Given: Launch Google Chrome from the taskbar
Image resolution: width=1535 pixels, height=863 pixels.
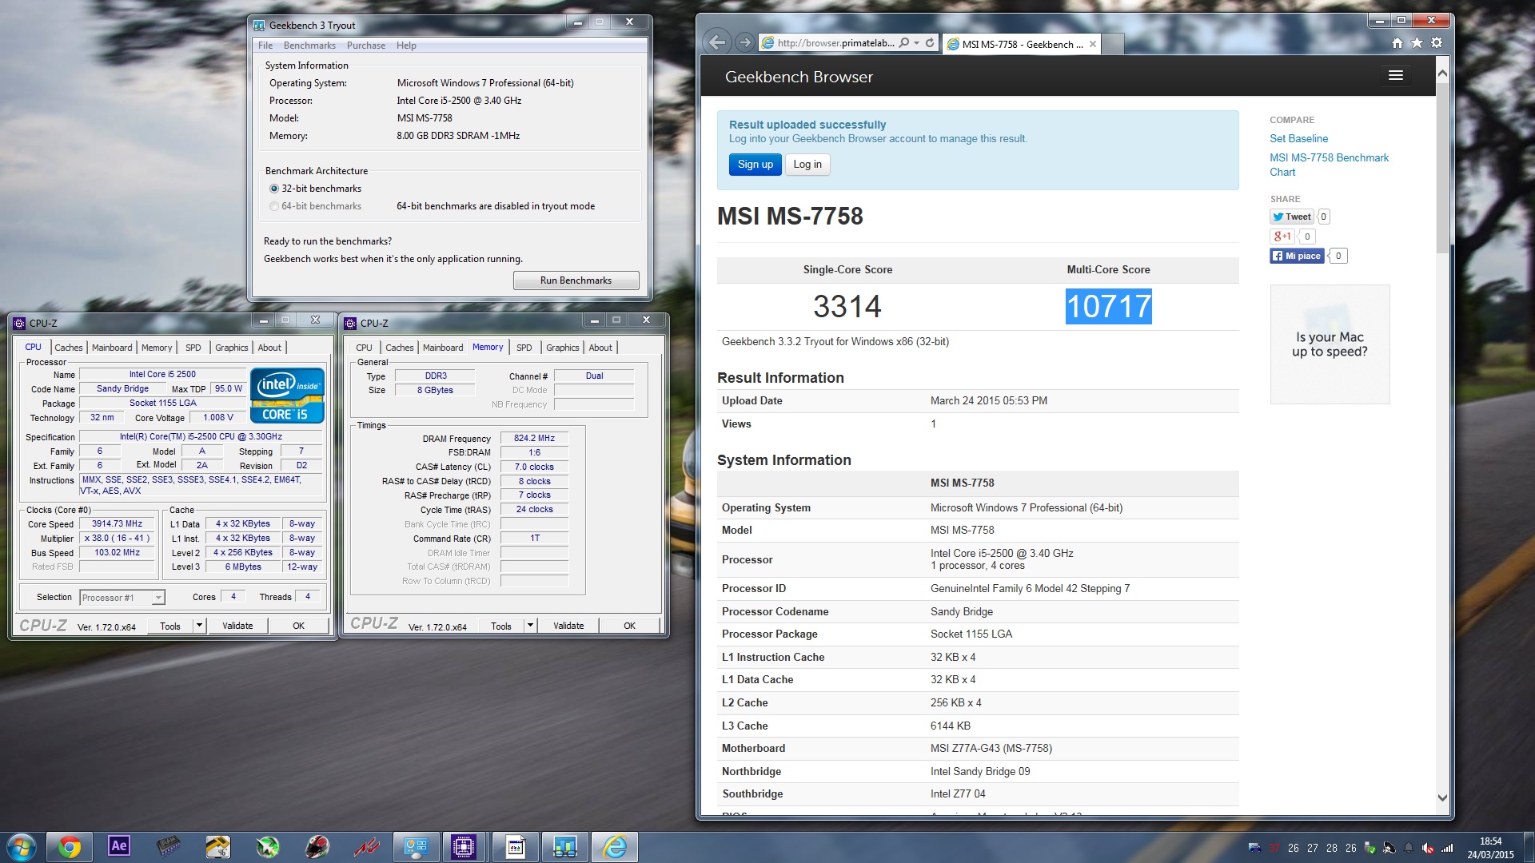Looking at the screenshot, I should (x=70, y=847).
